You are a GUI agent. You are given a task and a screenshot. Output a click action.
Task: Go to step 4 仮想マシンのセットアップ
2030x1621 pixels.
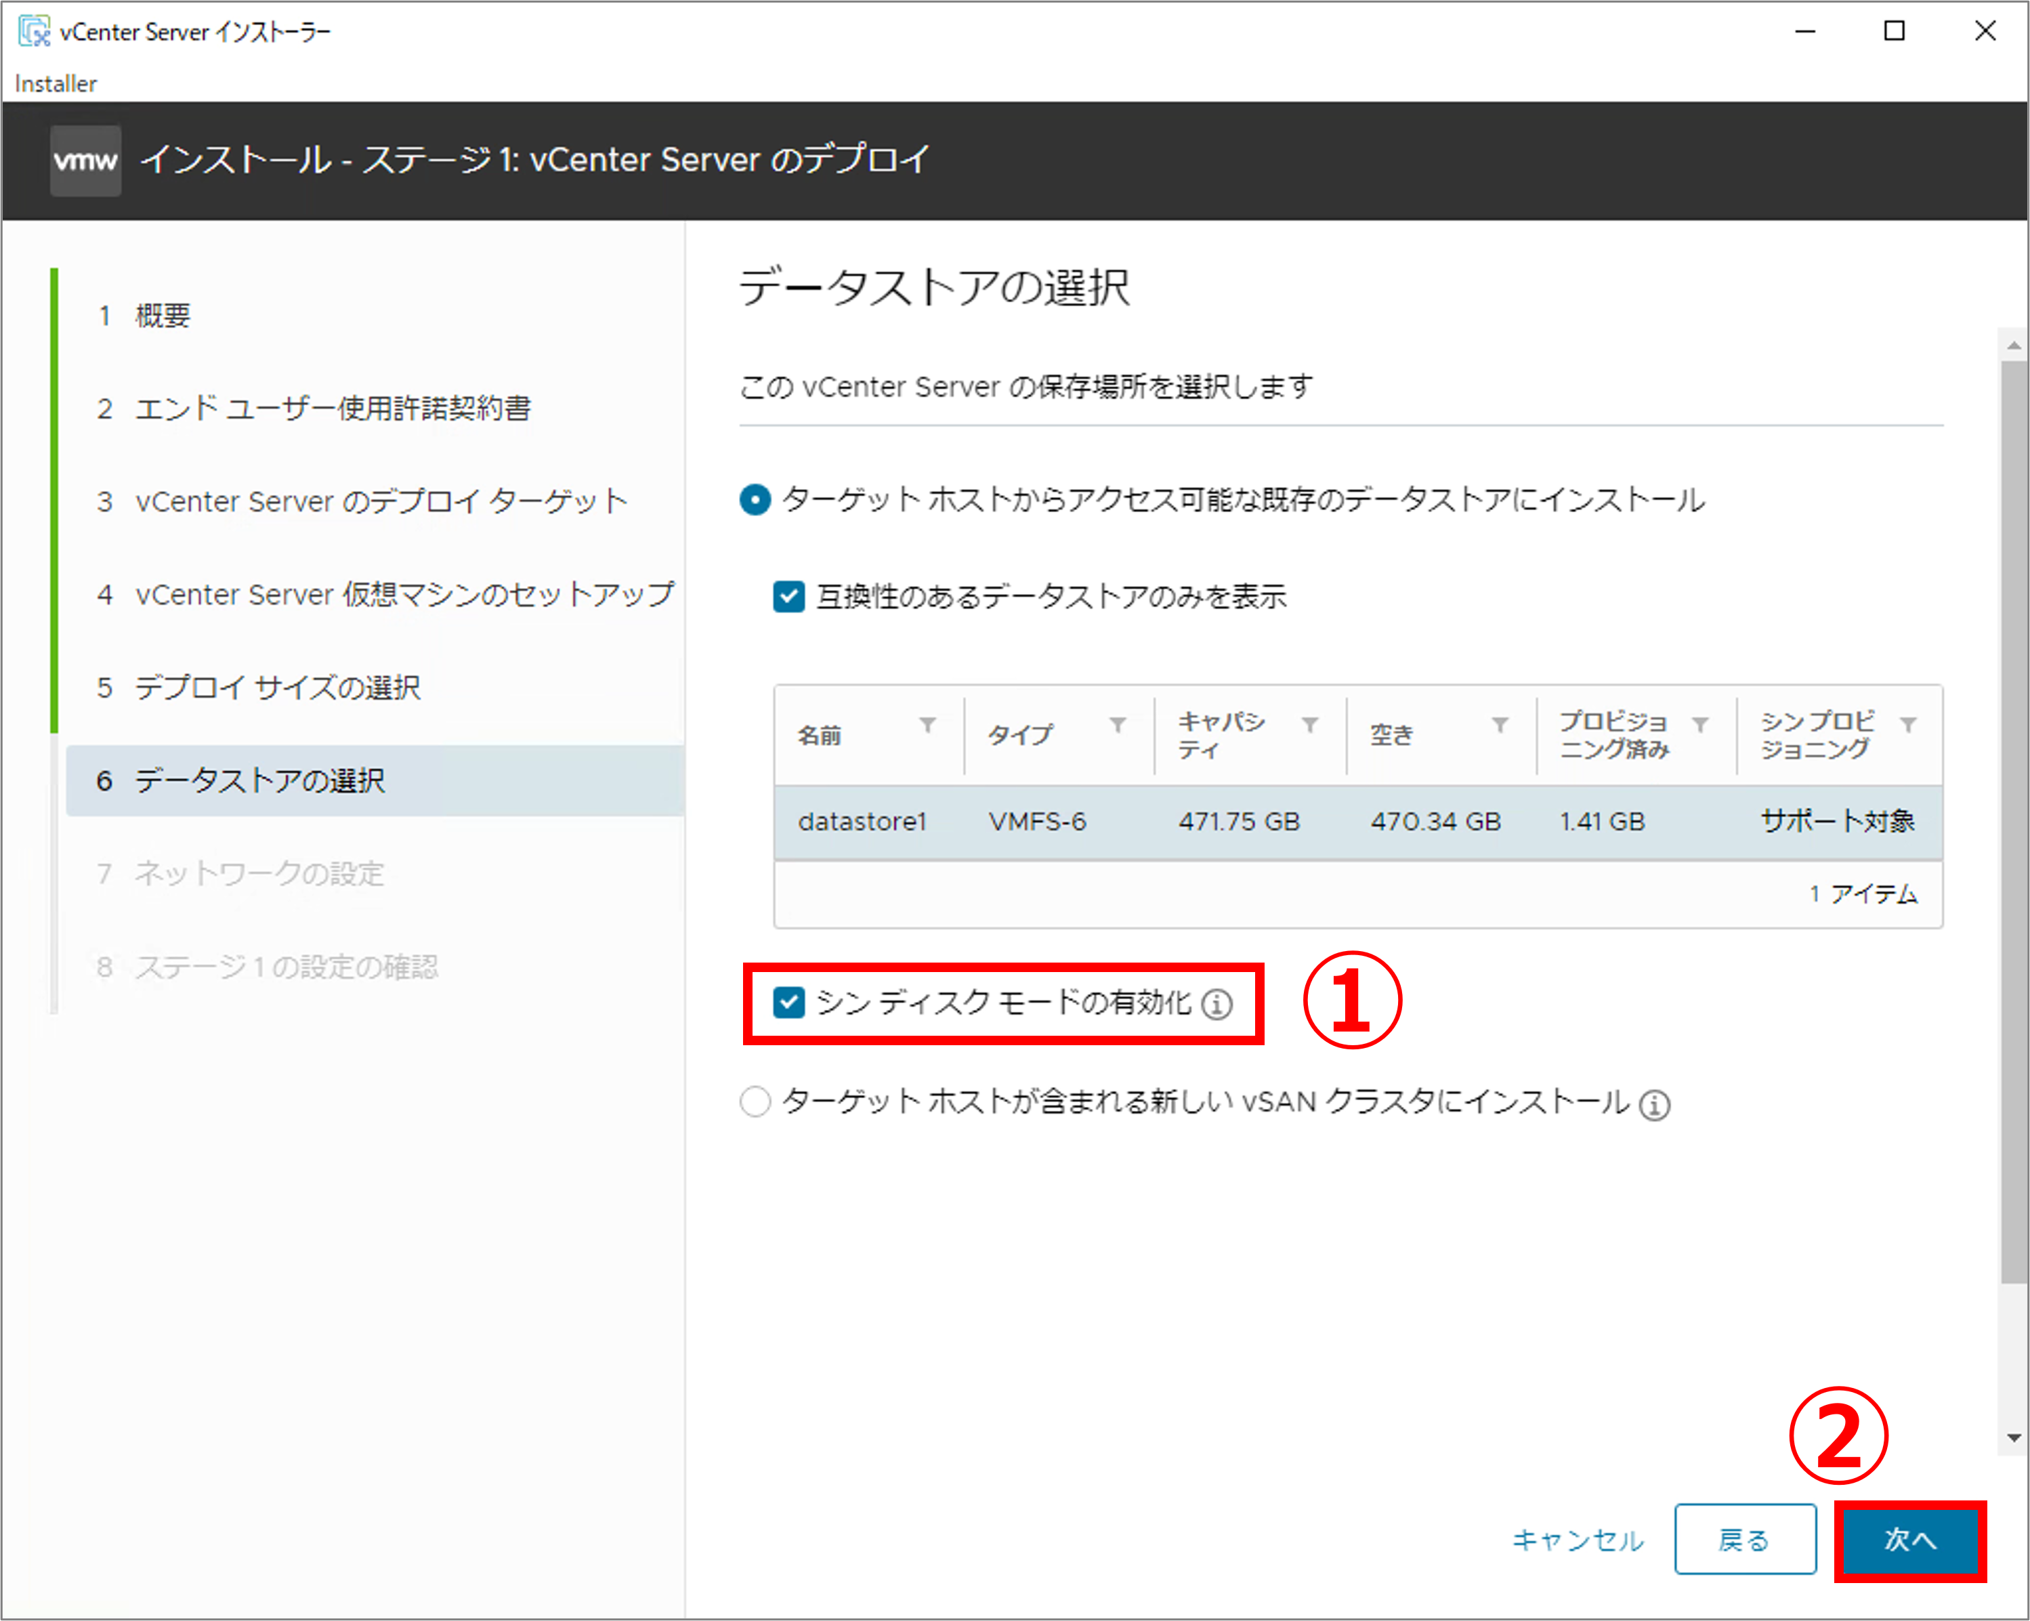click(x=386, y=594)
